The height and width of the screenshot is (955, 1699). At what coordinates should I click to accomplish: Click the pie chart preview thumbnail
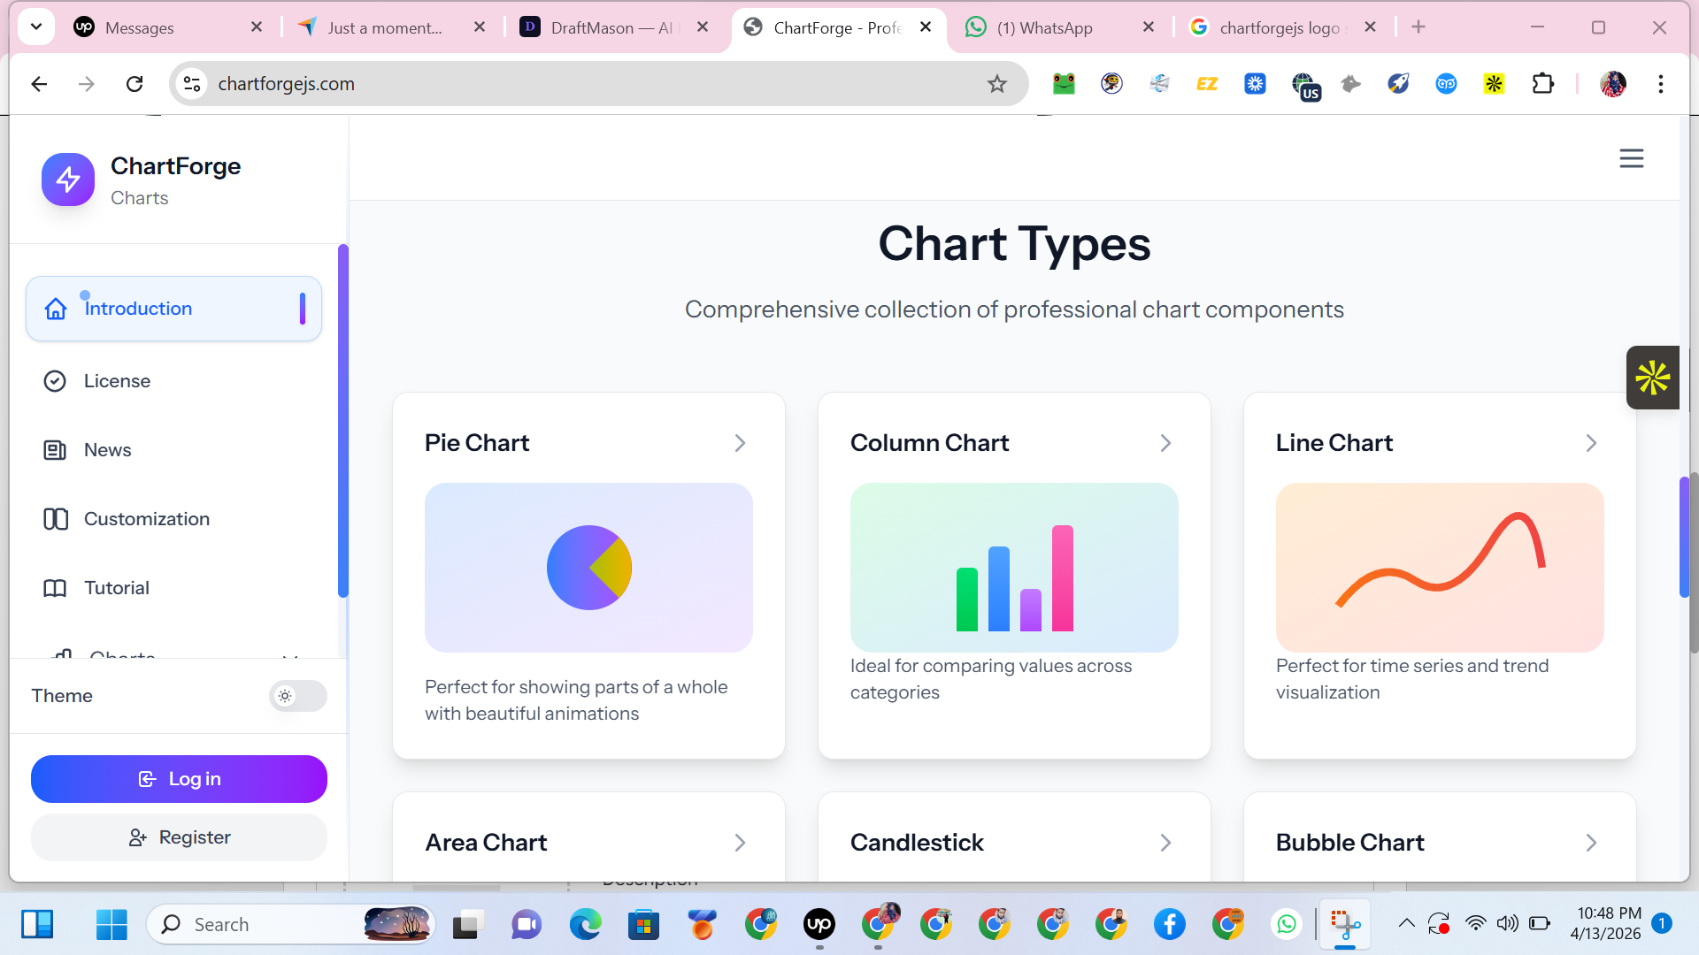click(x=588, y=567)
